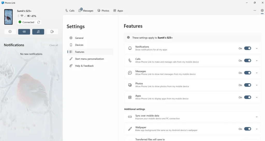This screenshot has height=141, width=265.
Task: Expand the Calls row chevron
Action: click(257, 61)
